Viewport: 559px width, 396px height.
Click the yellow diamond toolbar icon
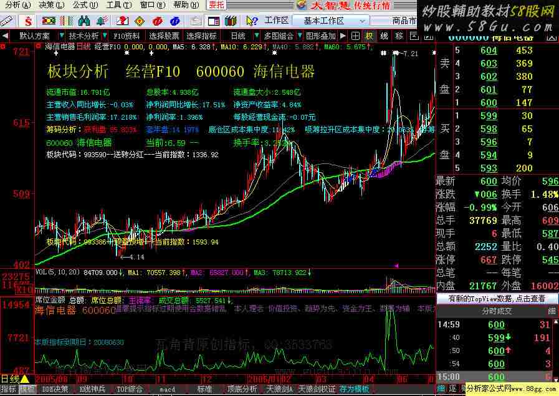pos(140,21)
